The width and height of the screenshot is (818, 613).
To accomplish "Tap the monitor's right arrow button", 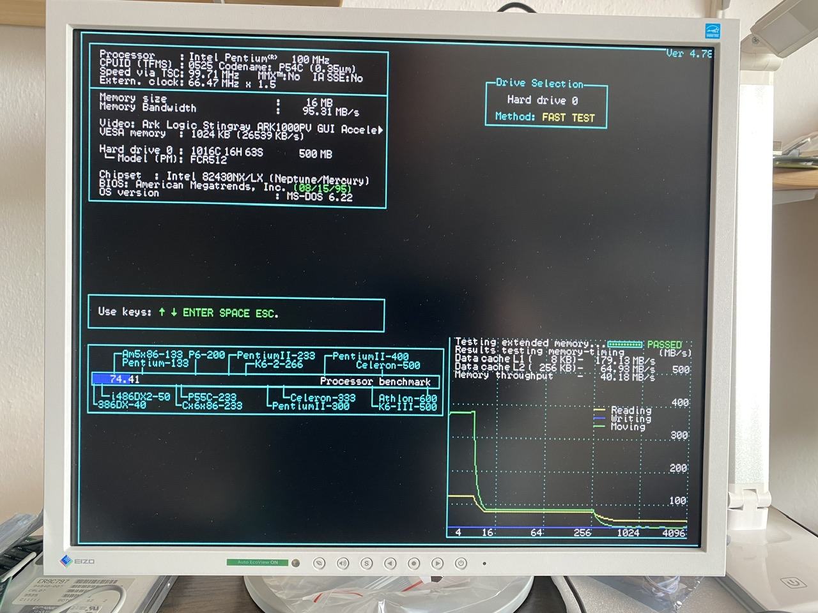I will pos(437,563).
